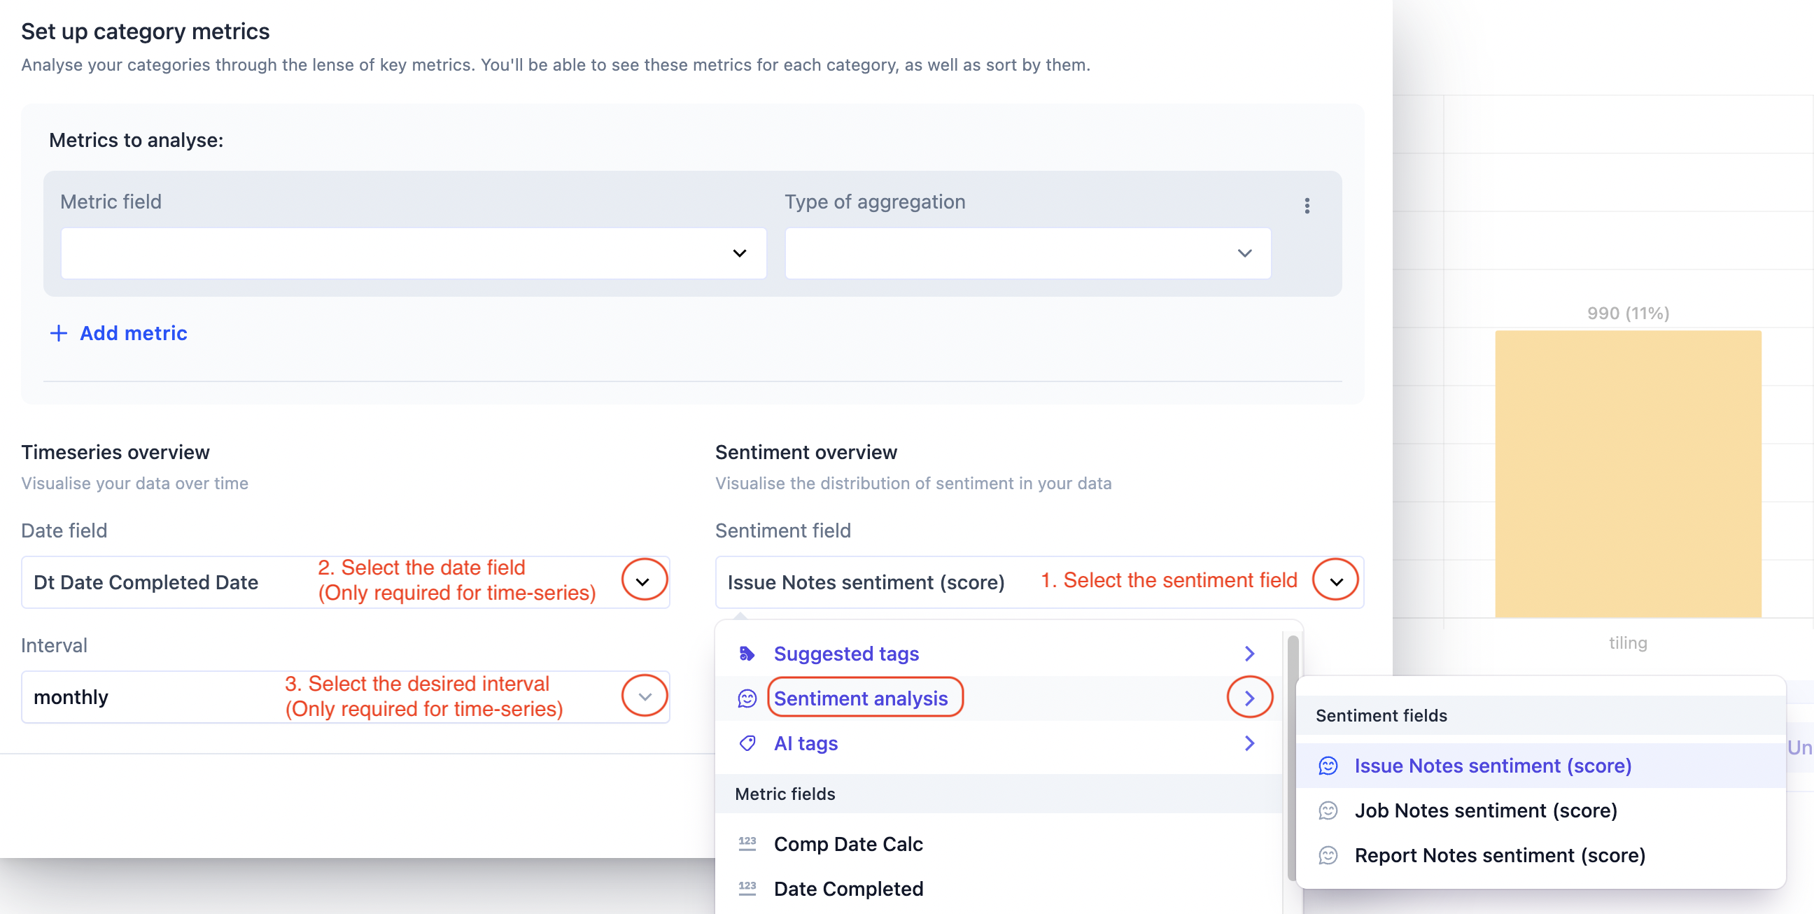Click the smiley icon beside Job Notes sentiment
Screen dimensions: 1814x914
click(x=1328, y=810)
